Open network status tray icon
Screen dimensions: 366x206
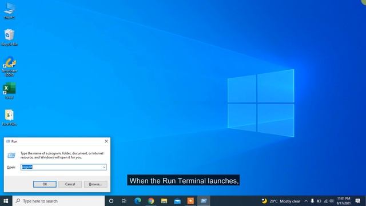click(x=325, y=201)
